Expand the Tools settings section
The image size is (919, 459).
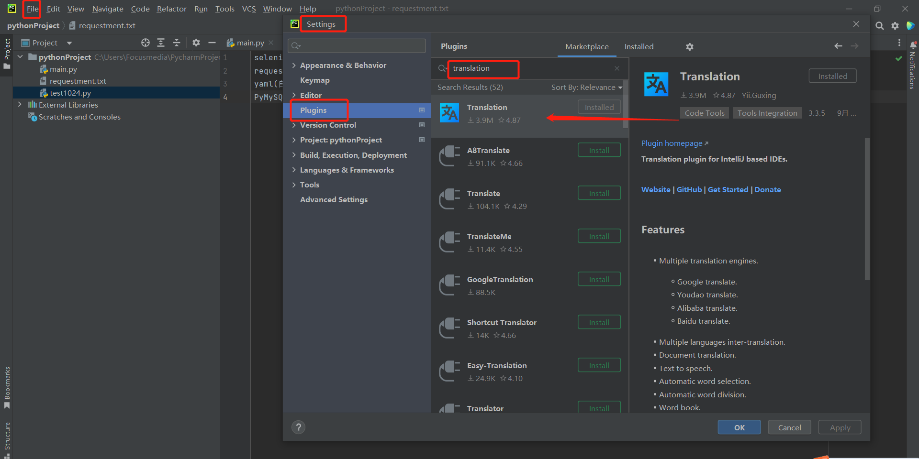(294, 185)
